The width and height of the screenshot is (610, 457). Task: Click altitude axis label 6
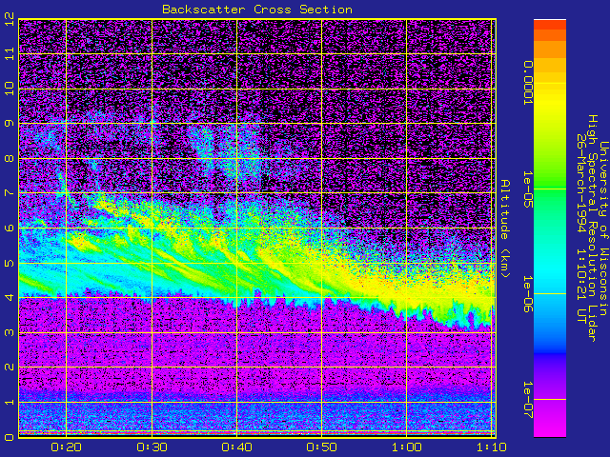[10, 228]
